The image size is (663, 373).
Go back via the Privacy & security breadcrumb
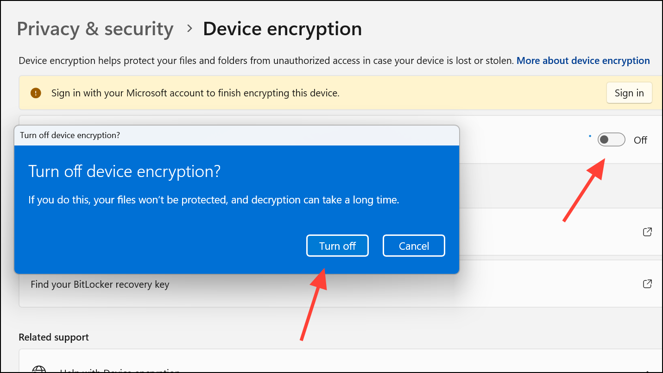pyautogui.click(x=95, y=29)
